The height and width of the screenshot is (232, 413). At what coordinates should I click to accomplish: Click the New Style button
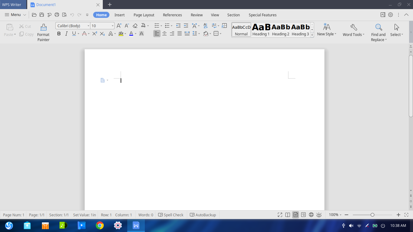click(x=327, y=30)
